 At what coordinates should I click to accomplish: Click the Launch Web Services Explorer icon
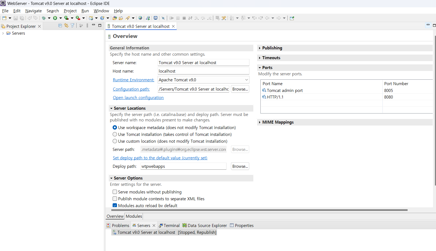[x=148, y=18]
